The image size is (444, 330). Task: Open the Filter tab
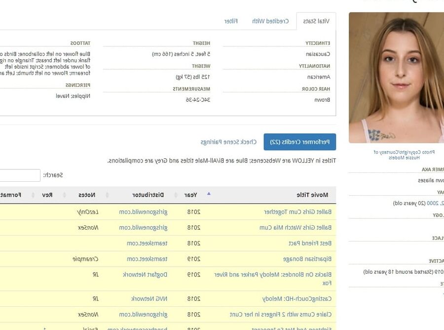tap(231, 21)
